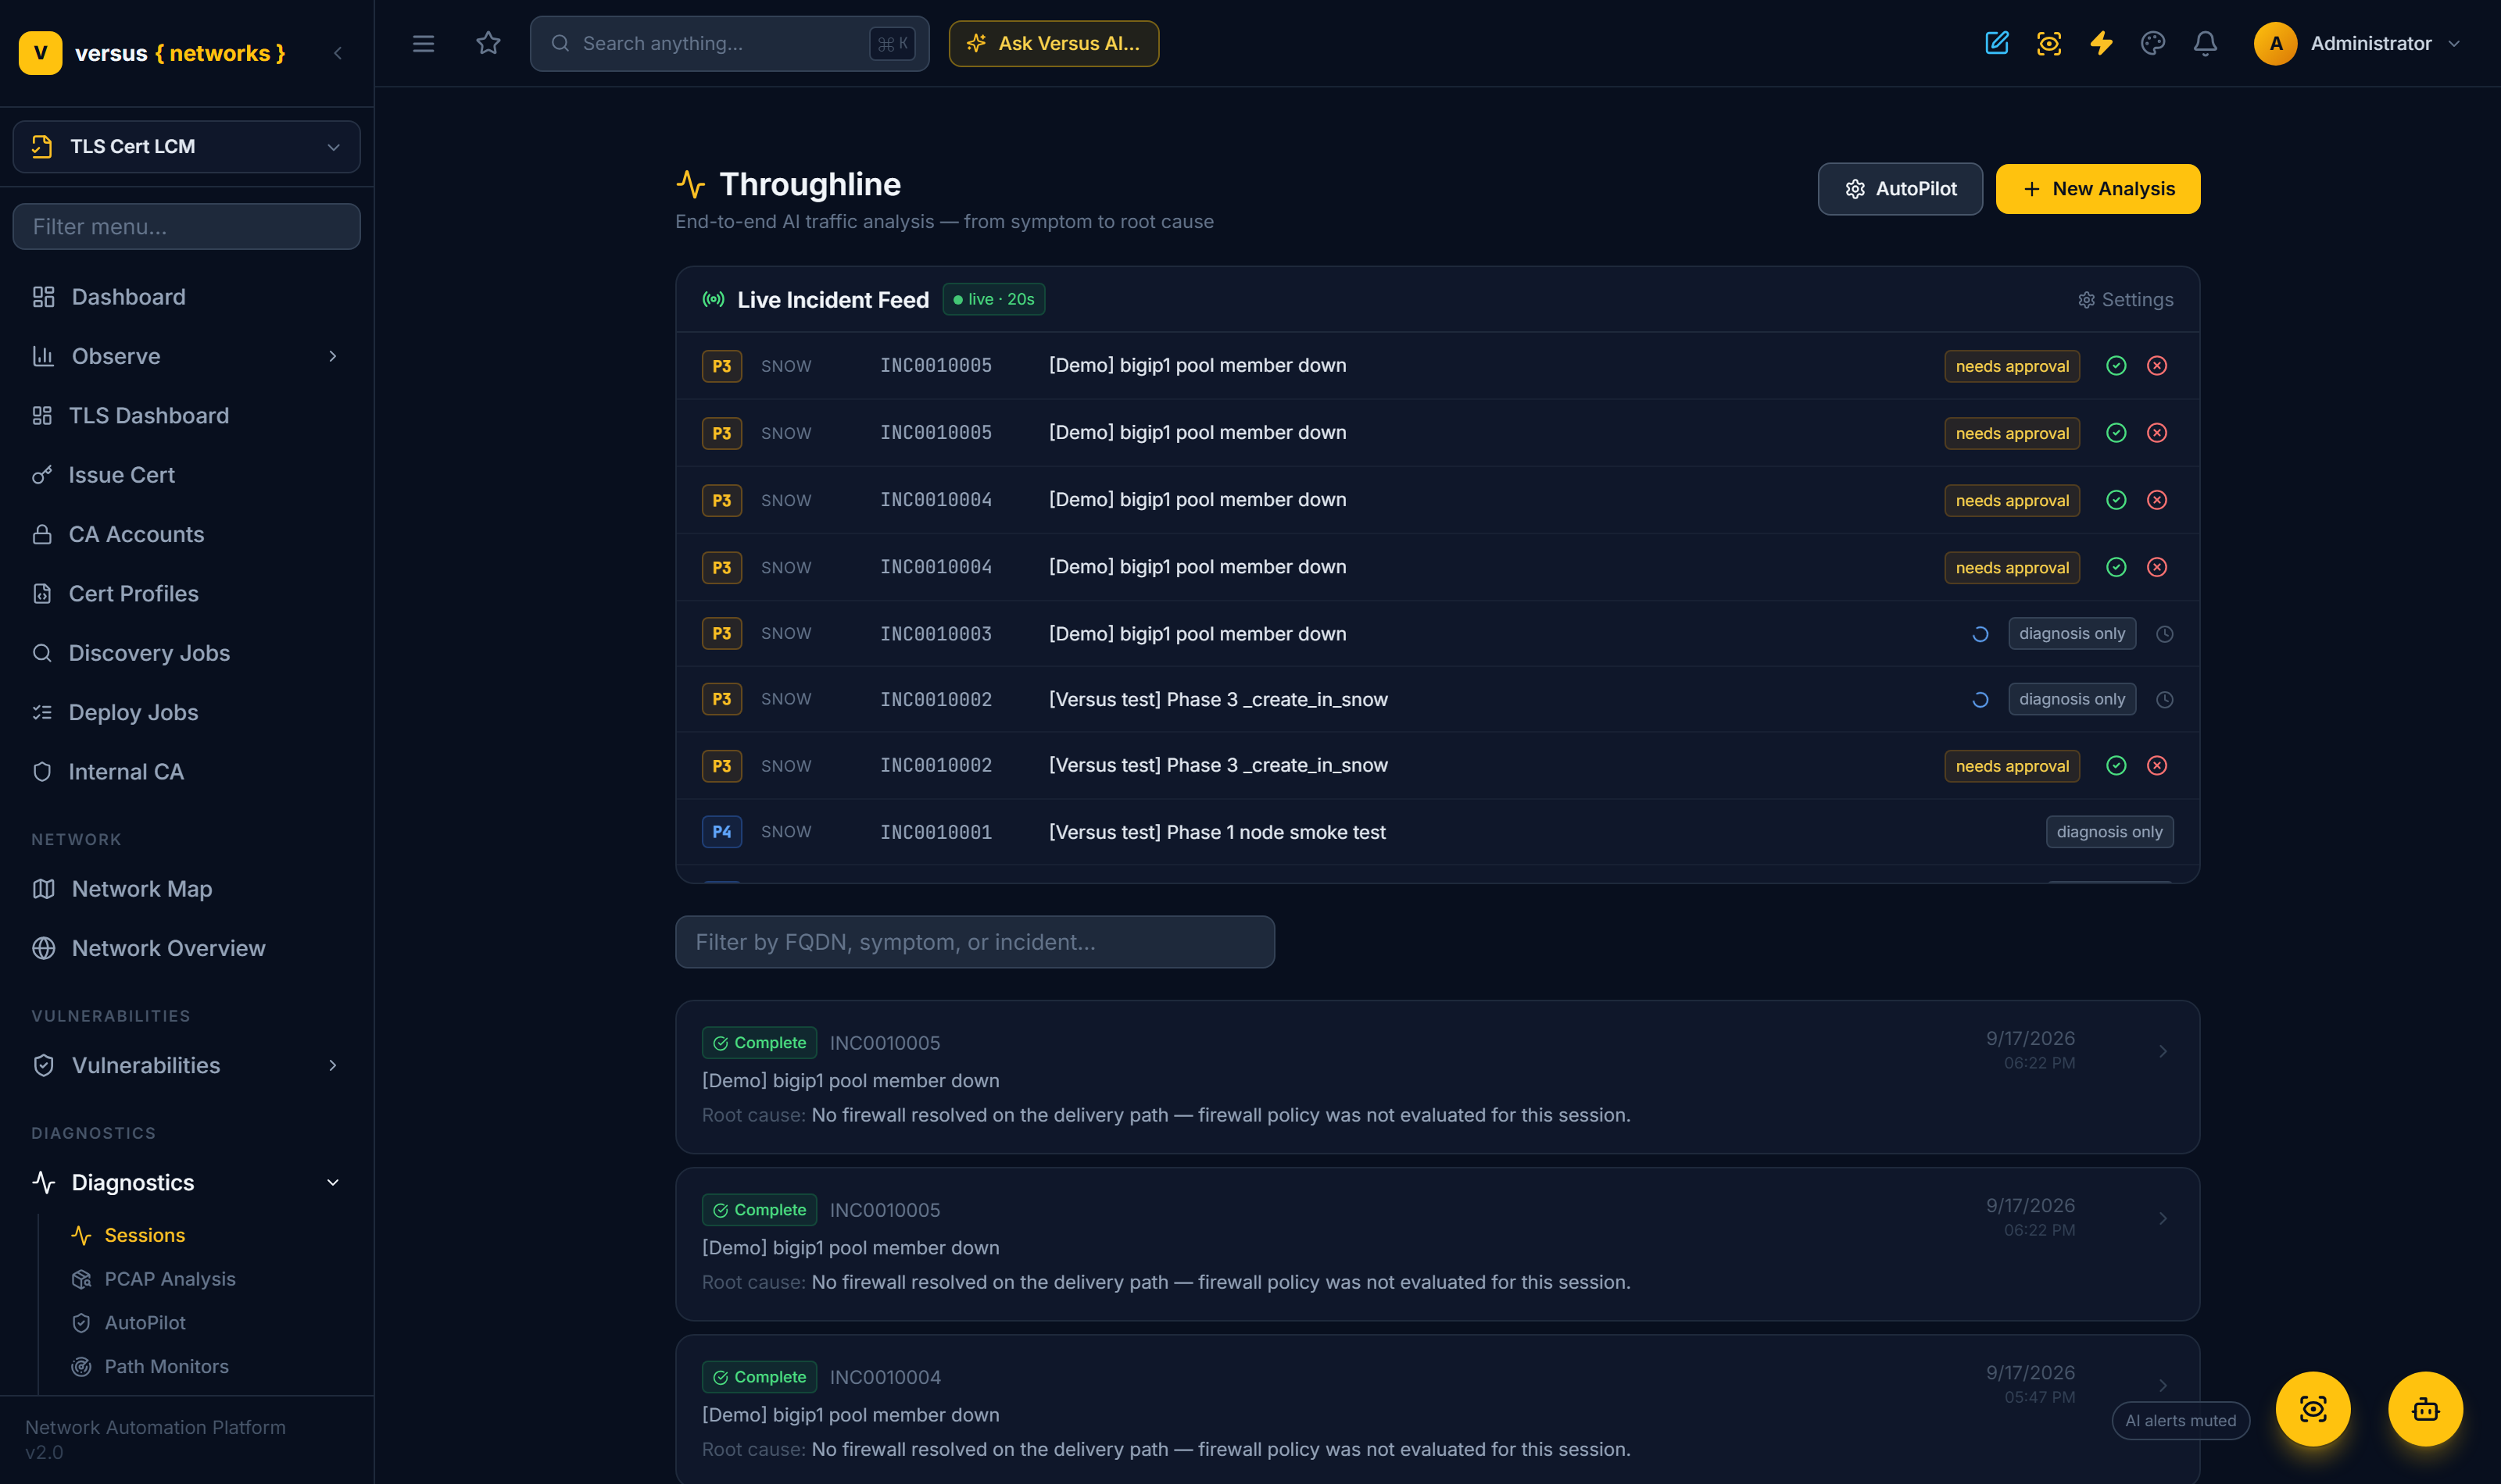Collapse the Diagnostics menu chevron
The height and width of the screenshot is (1484, 2501).
[333, 1183]
